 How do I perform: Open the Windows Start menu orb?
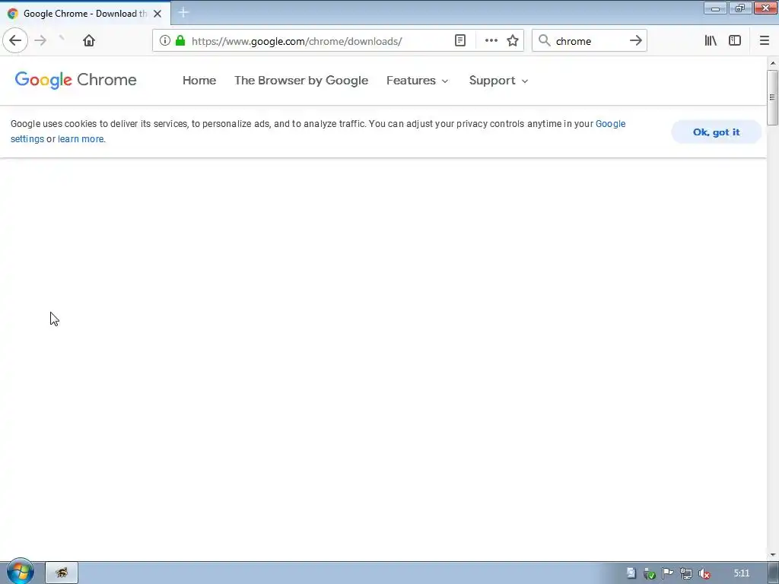(x=20, y=572)
